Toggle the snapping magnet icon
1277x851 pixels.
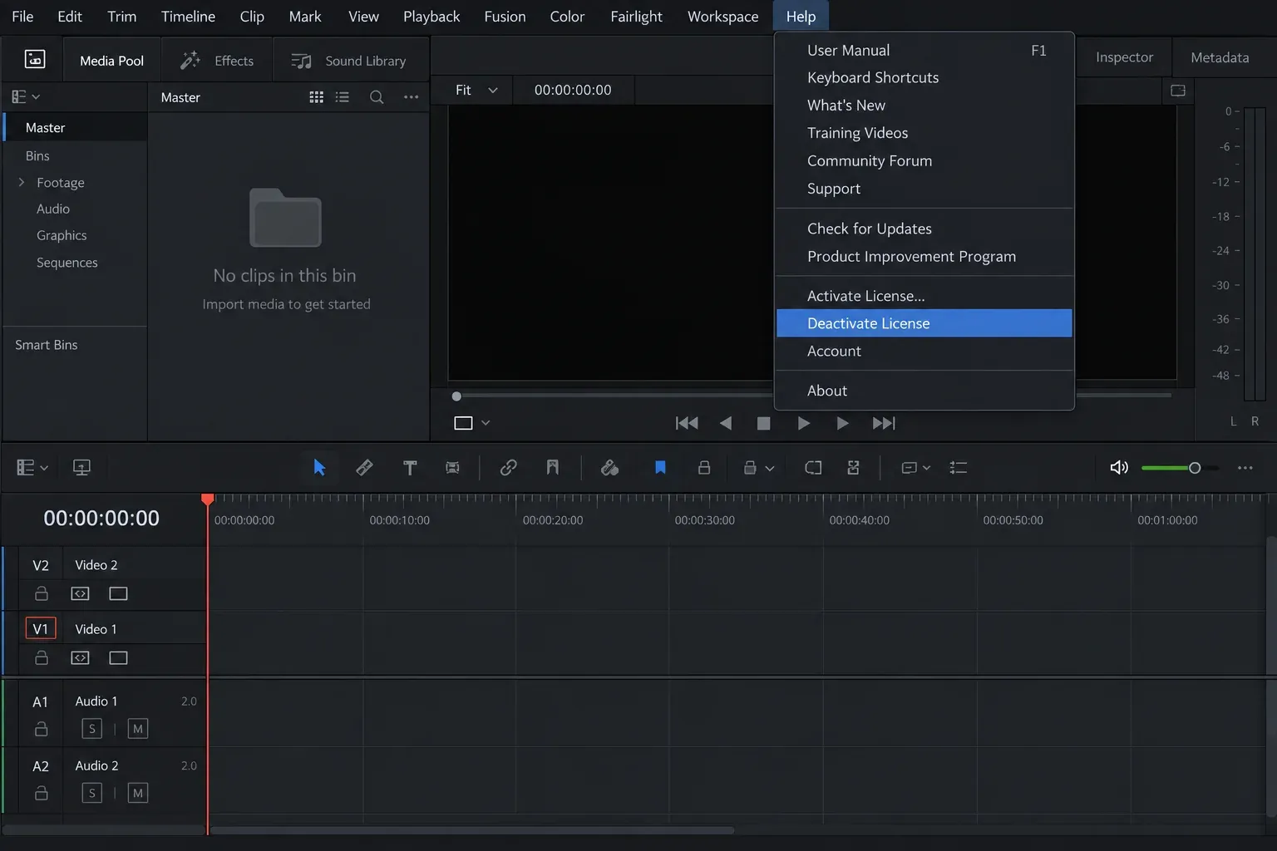(553, 468)
